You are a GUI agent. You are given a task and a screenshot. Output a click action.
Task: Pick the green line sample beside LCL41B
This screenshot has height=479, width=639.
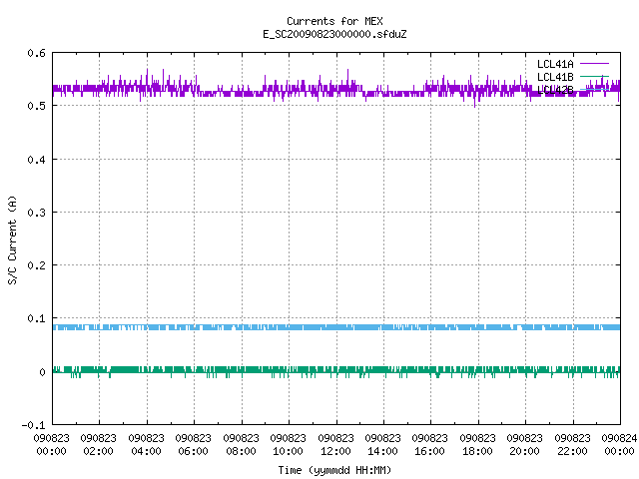pos(594,76)
